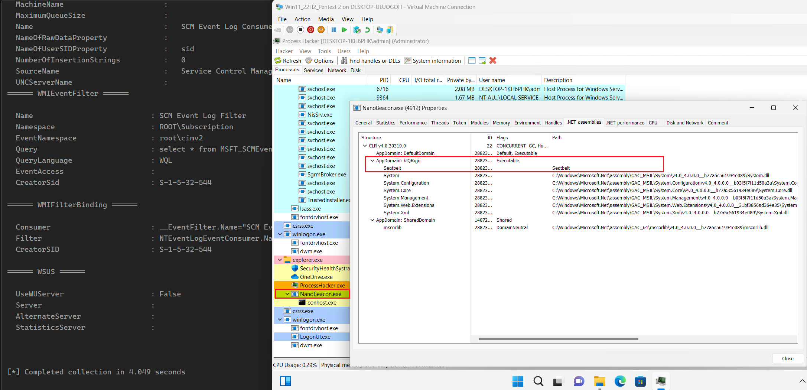
Task: Switch to the Disk tab
Action: pos(355,70)
